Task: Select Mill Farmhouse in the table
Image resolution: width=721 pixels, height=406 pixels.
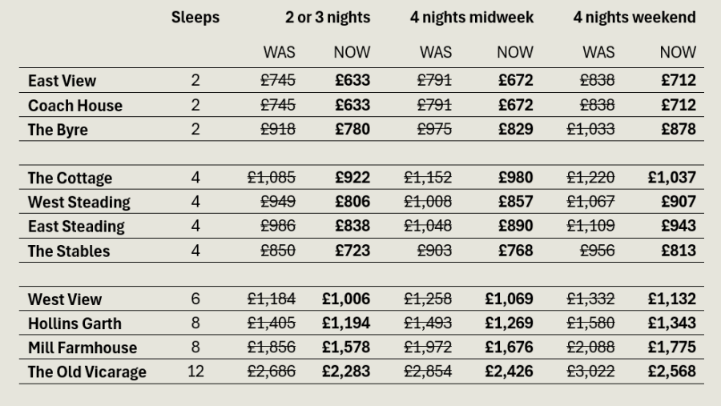Action: [83, 348]
